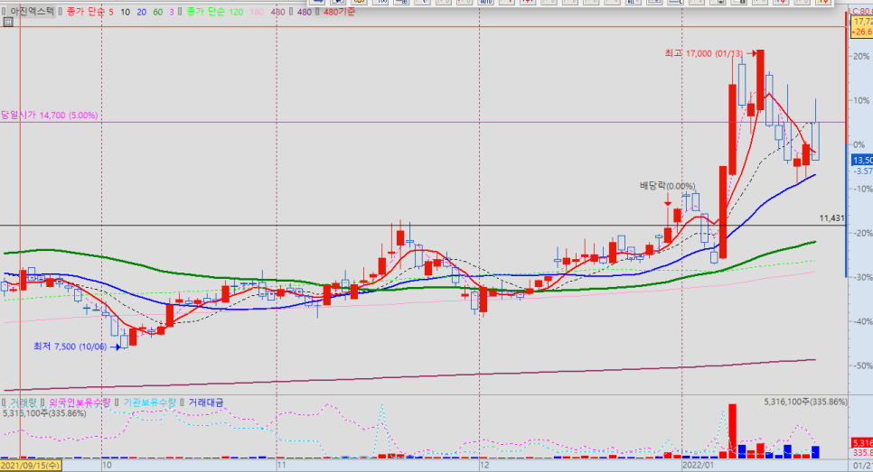Image resolution: width=873 pixels, height=472 pixels.
Task: Click the 거래대금 indicator label
Action: click(x=205, y=402)
